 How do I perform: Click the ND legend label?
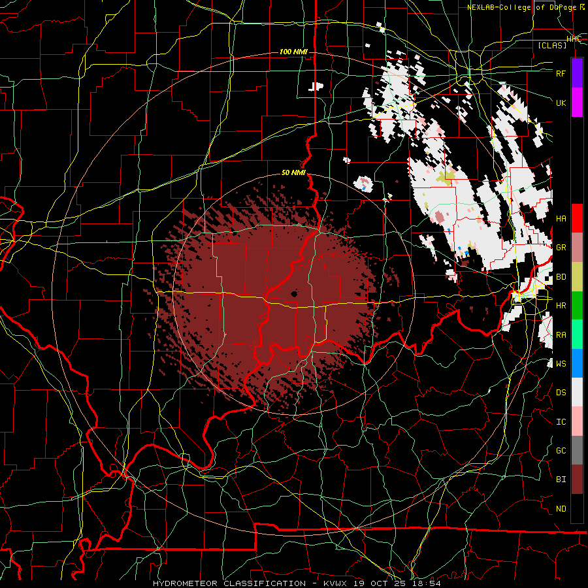tap(561, 509)
